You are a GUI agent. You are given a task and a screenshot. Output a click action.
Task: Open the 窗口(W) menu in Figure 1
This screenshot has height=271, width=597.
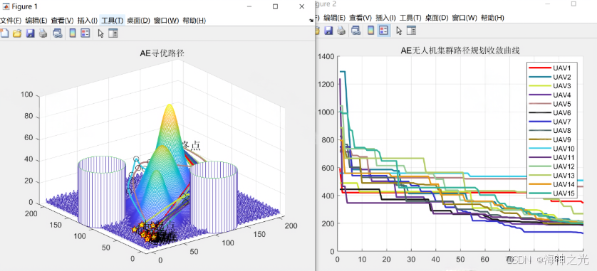(x=167, y=21)
